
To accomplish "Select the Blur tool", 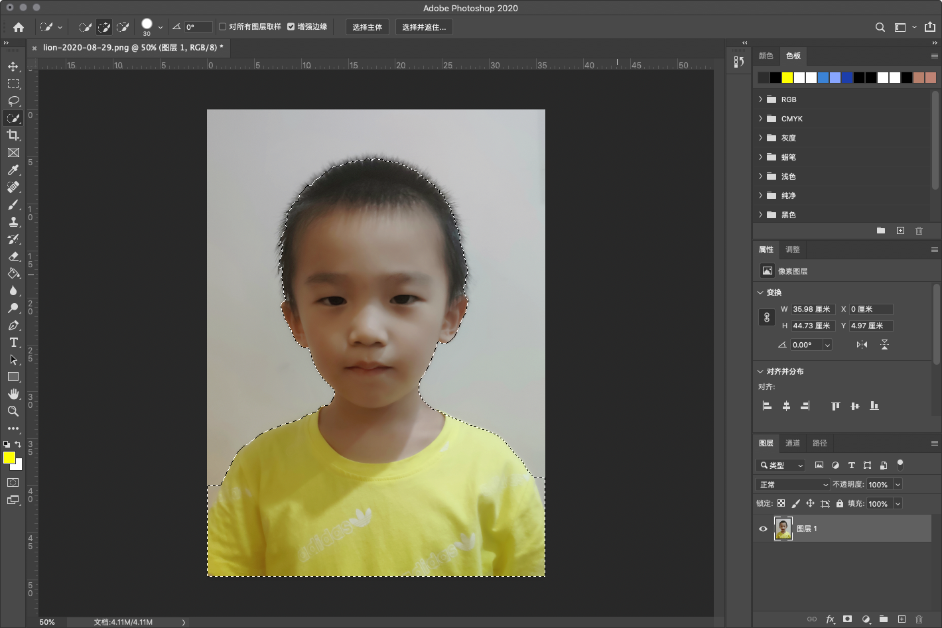I will 13,290.
